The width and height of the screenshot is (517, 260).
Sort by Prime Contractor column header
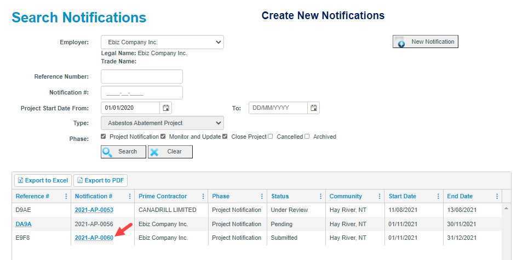point(163,196)
